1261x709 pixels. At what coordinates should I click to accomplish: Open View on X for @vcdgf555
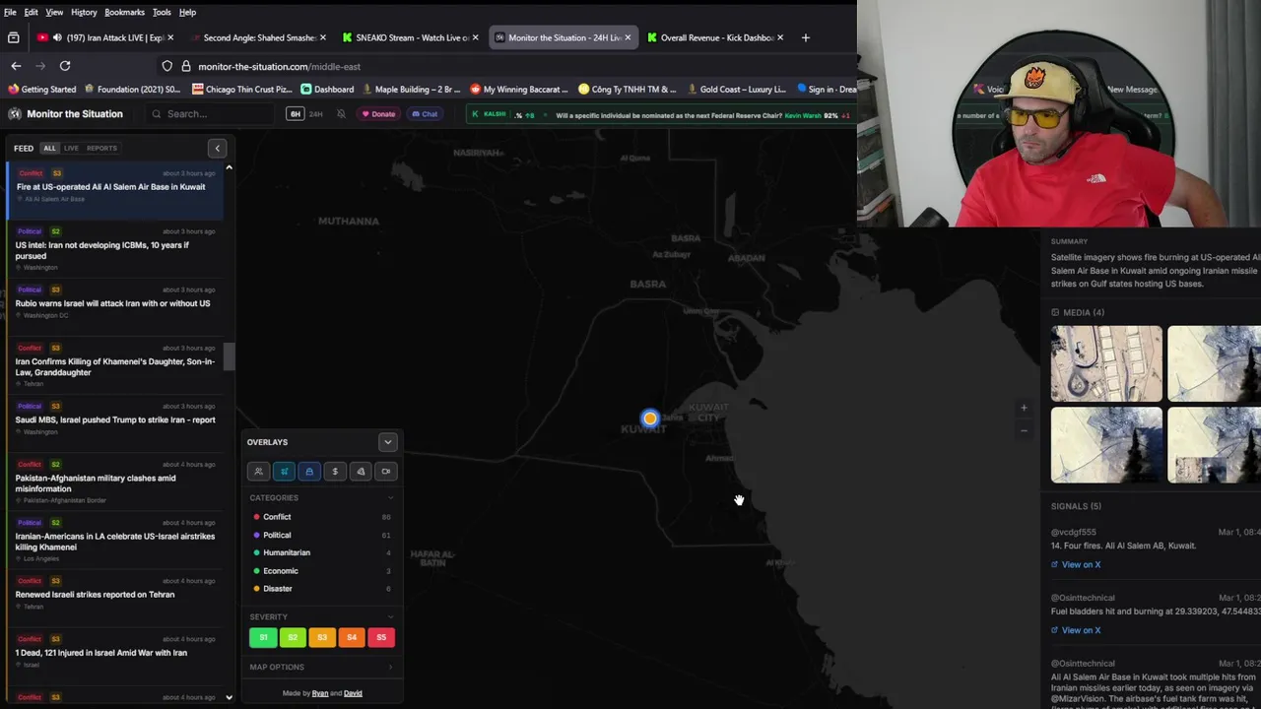pyautogui.click(x=1076, y=565)
